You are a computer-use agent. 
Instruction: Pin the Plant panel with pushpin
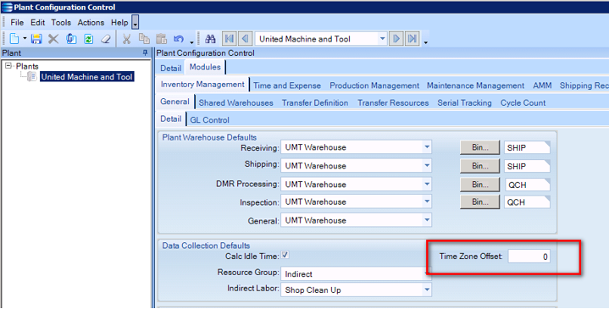tap(145, 52)
